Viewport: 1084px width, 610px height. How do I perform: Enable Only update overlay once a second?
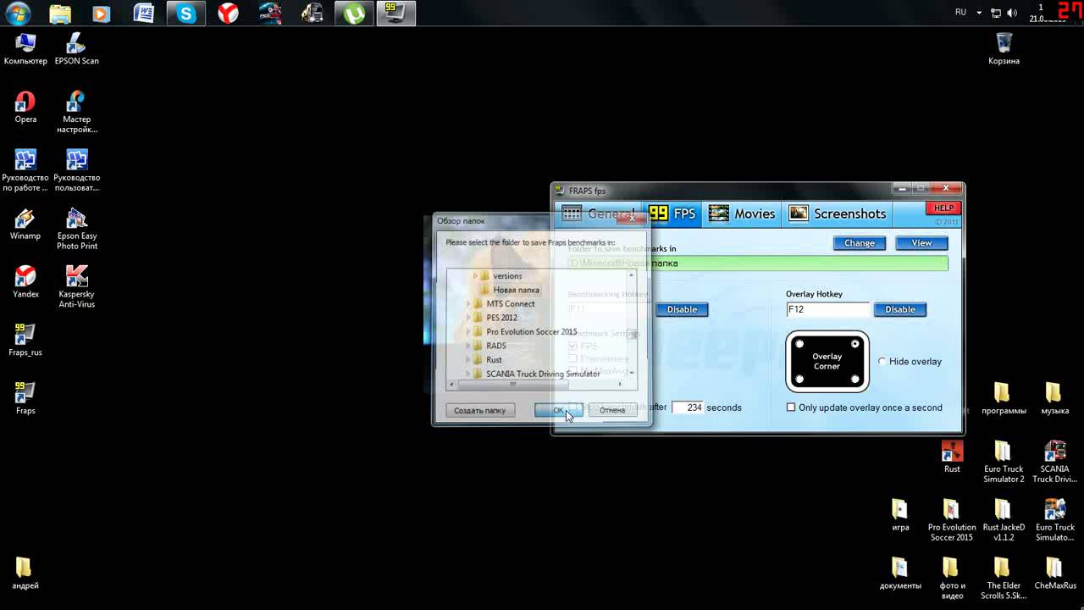(791, 408)
